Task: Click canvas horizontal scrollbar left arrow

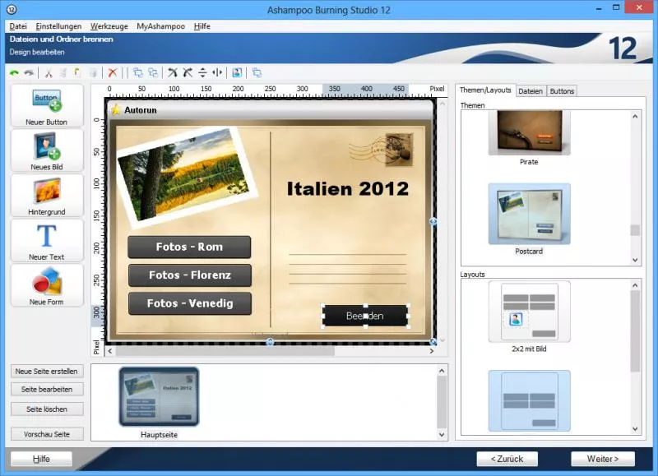Action: [110, 351]
